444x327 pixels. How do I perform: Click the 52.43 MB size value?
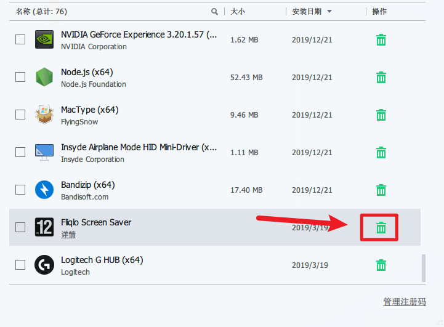click(246, 78)
